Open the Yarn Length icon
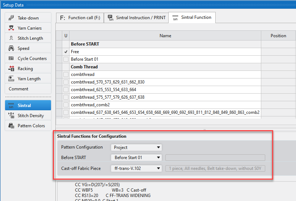This screenshot has width=296, height=201. click(11, 79)
